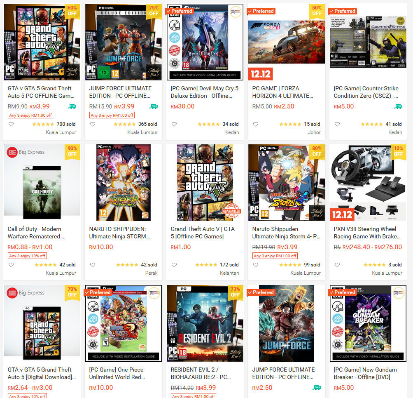413x398 pixels.
Task: Toggle wishlist heart on GTA 5 PC OFFLINE listing
Action: (11, 124)
